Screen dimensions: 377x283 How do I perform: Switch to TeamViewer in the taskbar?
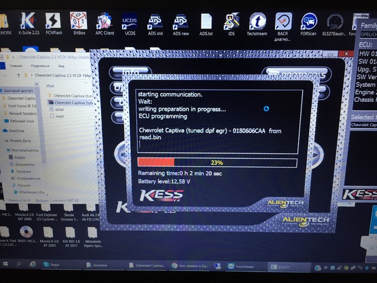[x=239, y=265]
